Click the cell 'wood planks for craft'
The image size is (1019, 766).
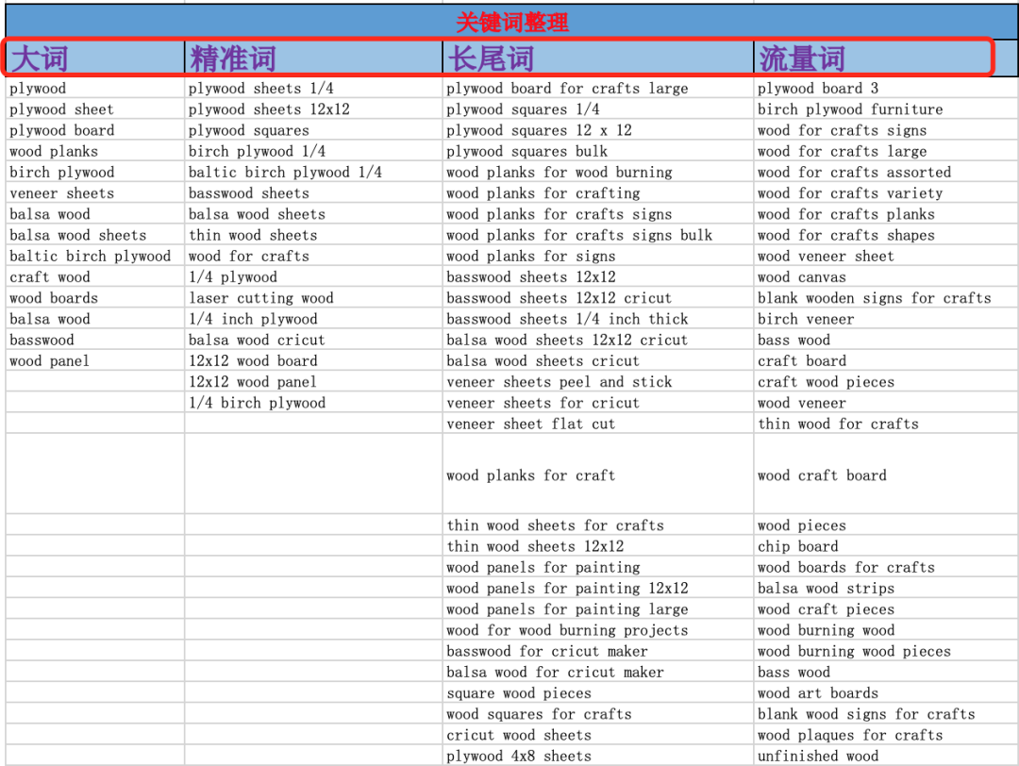click(x=598, y=475)
